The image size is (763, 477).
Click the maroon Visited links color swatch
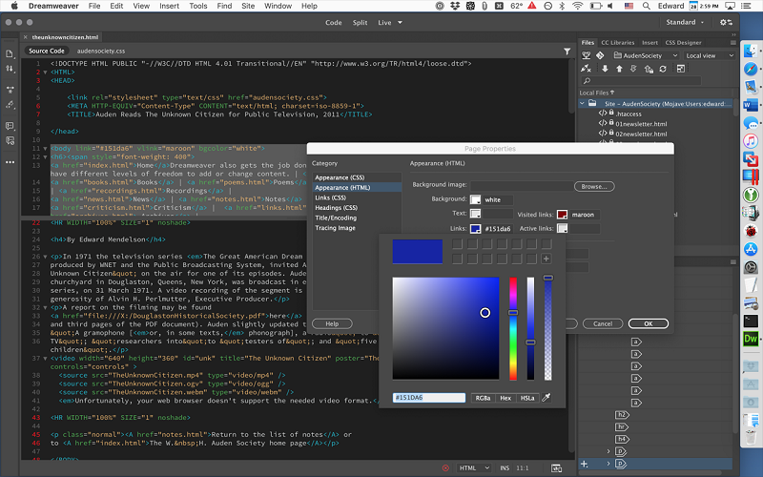563,215
